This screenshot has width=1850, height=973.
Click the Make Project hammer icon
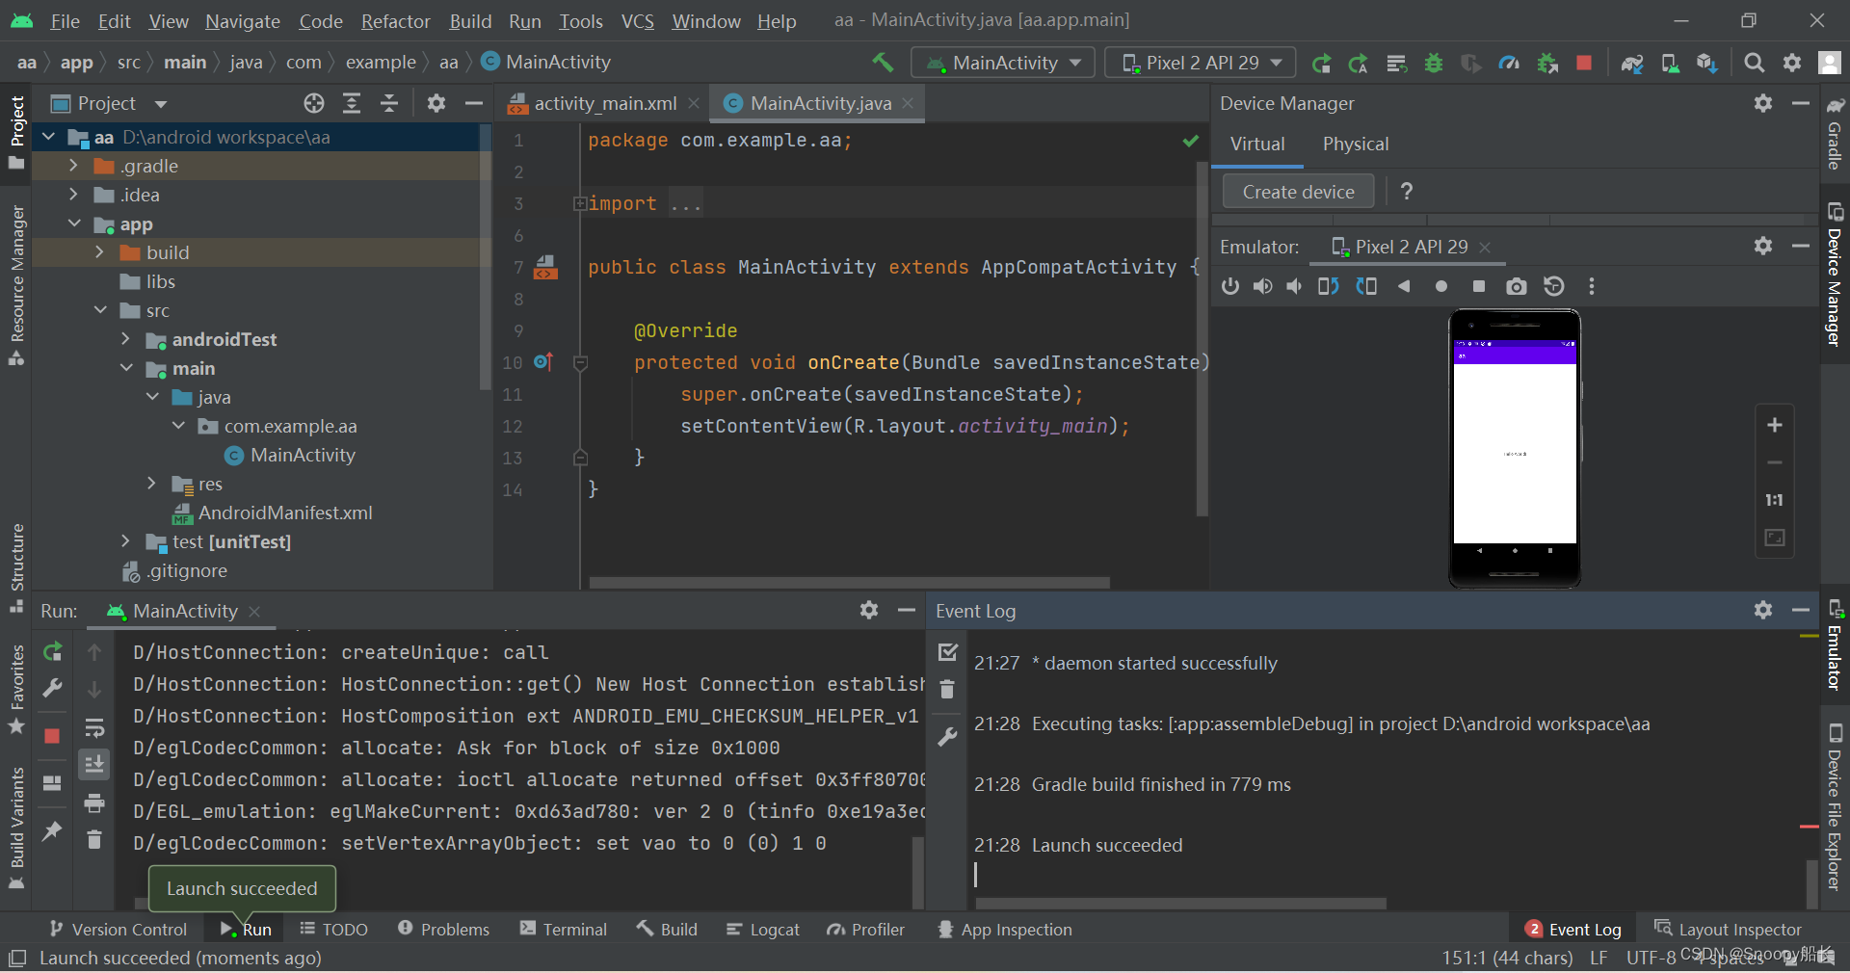click(883, 63)
